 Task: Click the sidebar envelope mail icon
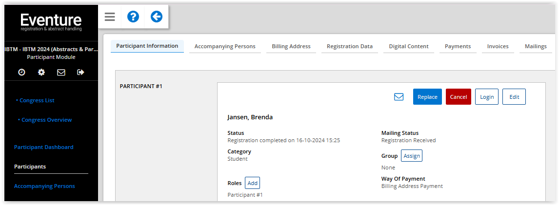(x=61, y=72)
